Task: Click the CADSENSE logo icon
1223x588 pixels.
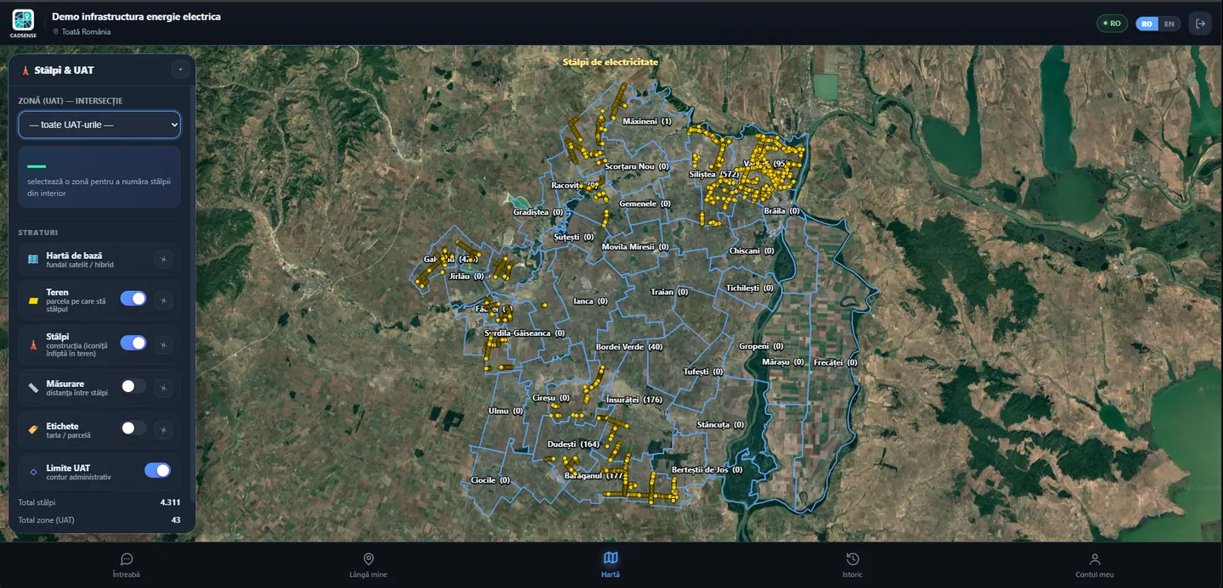Action: click(x=23, y=20)
